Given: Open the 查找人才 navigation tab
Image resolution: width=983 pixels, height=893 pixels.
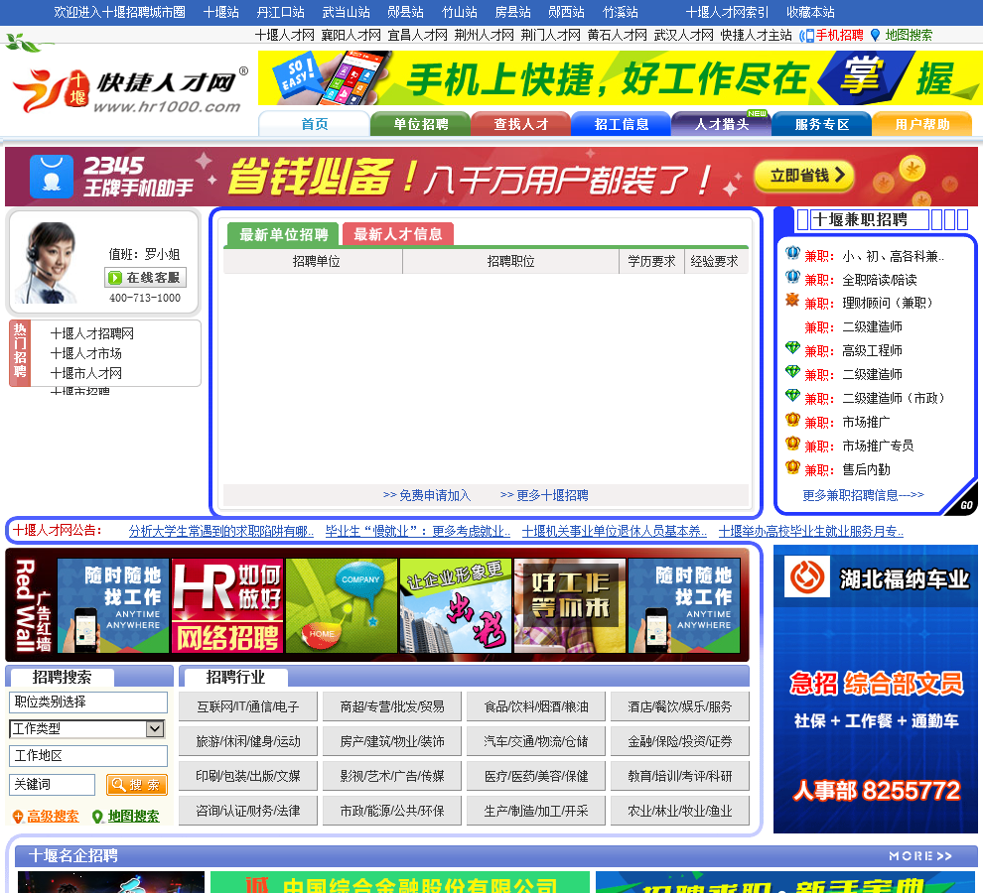Looking at the screenshot, I should (521, 124).
